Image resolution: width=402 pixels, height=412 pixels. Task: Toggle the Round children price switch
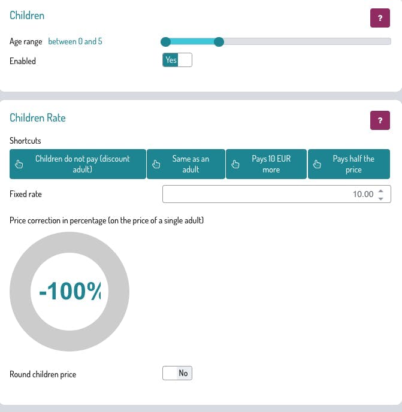click(177, 374)
